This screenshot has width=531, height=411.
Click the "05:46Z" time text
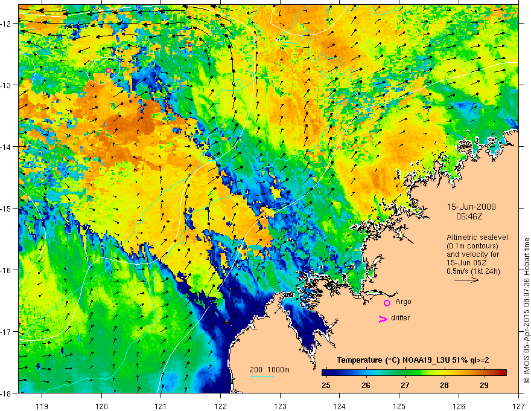click(469, 216)
